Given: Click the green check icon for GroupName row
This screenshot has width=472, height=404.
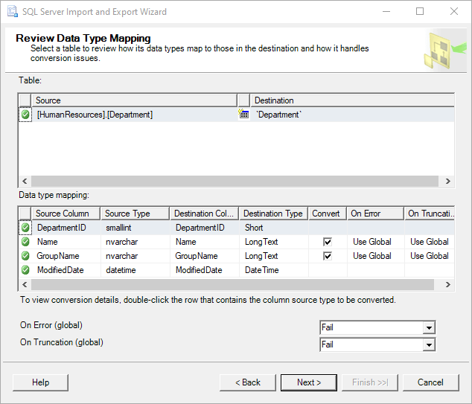Looking at the screenshot, I should [x=25, y=256].
